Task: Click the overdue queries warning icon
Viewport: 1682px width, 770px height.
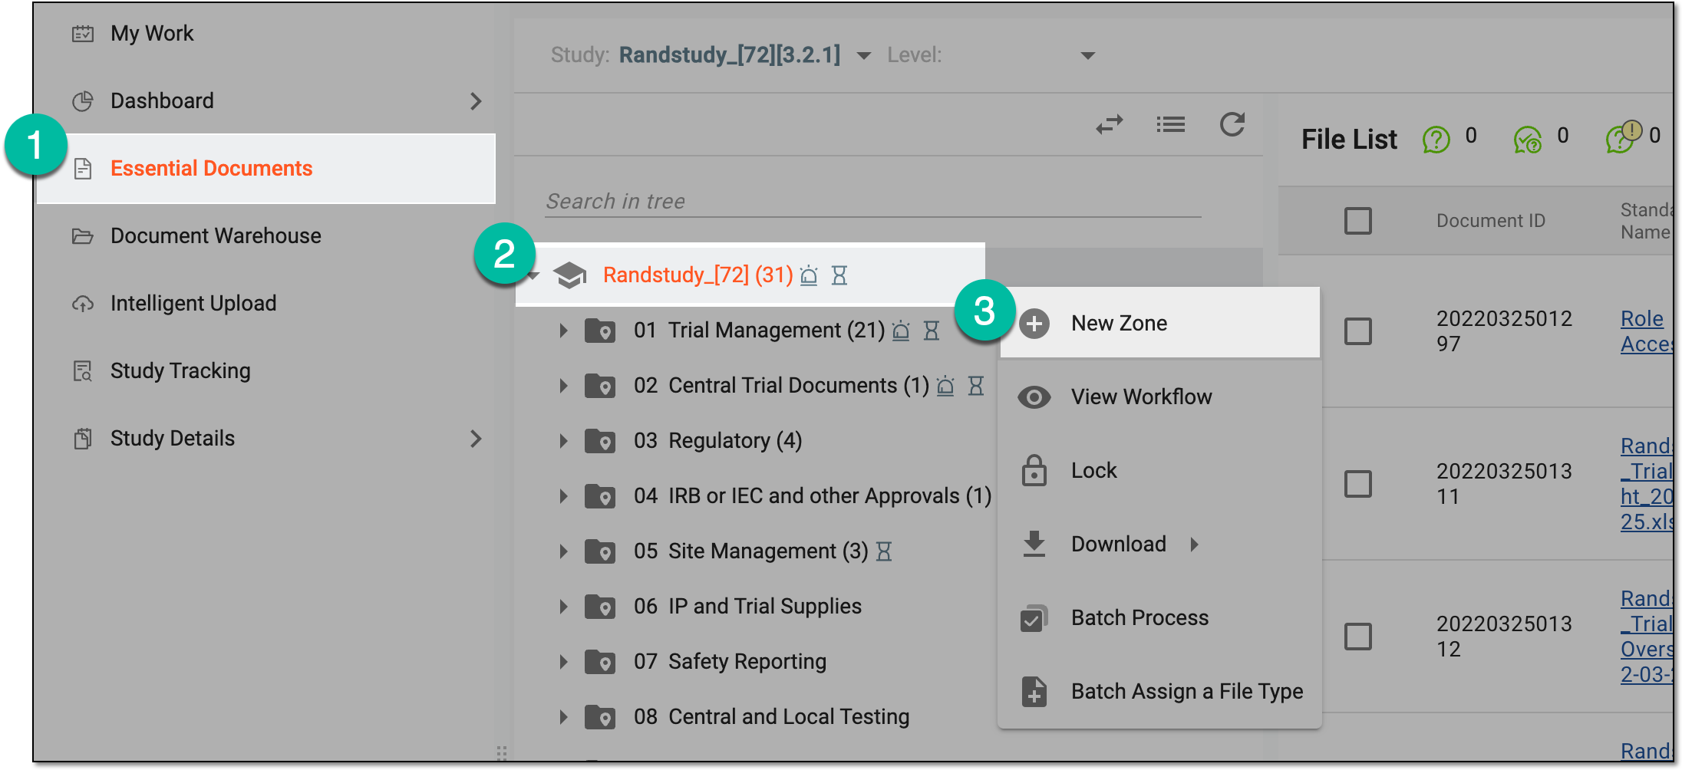Action: pyautogui.click(x=1622, y=137)
